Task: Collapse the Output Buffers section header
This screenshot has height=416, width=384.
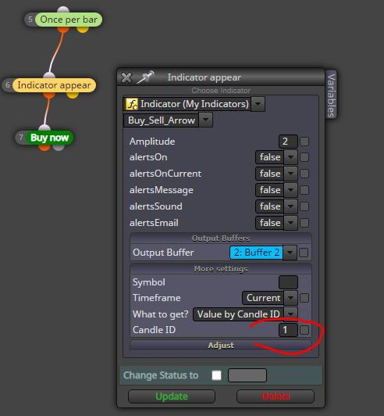Action: point(221,238)
